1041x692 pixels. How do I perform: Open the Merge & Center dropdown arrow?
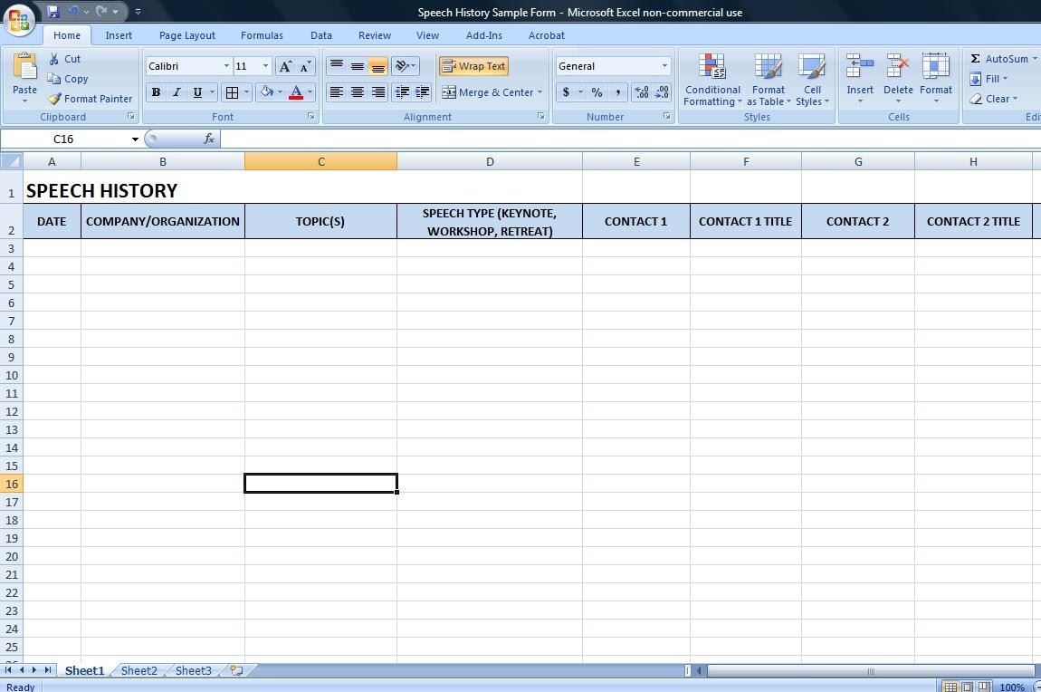tap(540, 92)
